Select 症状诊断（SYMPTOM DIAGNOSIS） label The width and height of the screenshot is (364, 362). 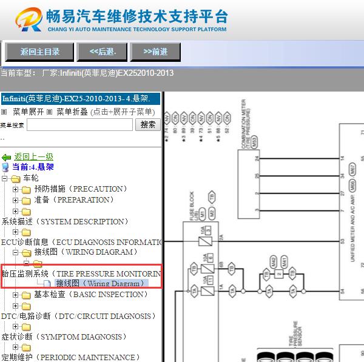(x=64, y=337)
